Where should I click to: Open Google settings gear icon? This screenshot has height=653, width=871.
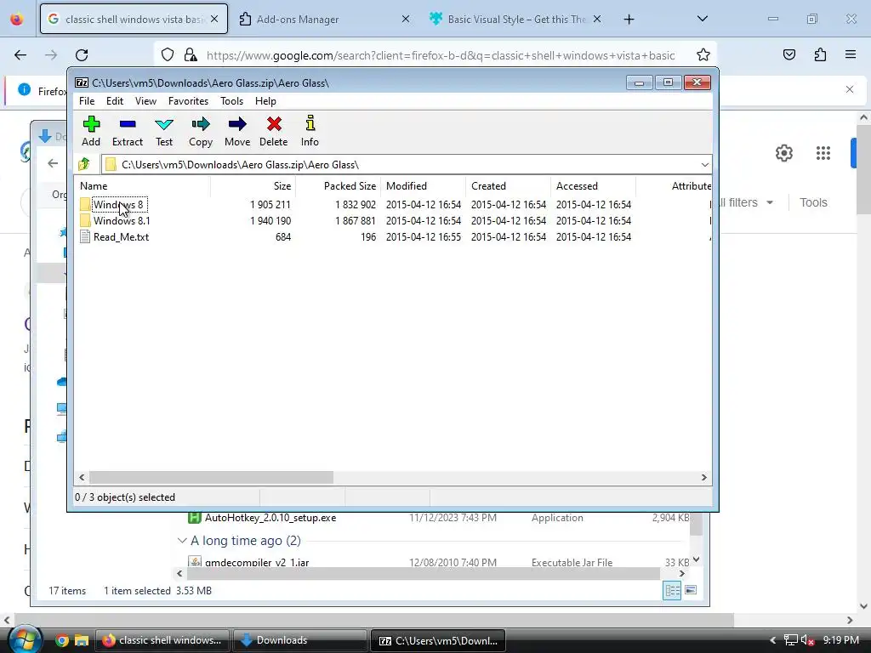[x=783, y=153]
